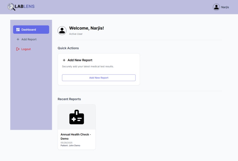This screenshot has height=161, width=238.
Task: Click the Add New Report card title
Action: tap(80, 60)
